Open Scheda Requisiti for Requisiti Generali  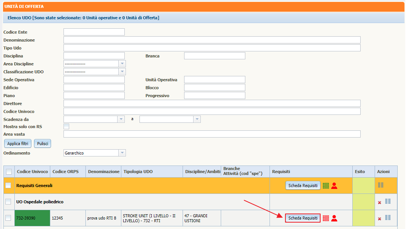tap(303, 186)
